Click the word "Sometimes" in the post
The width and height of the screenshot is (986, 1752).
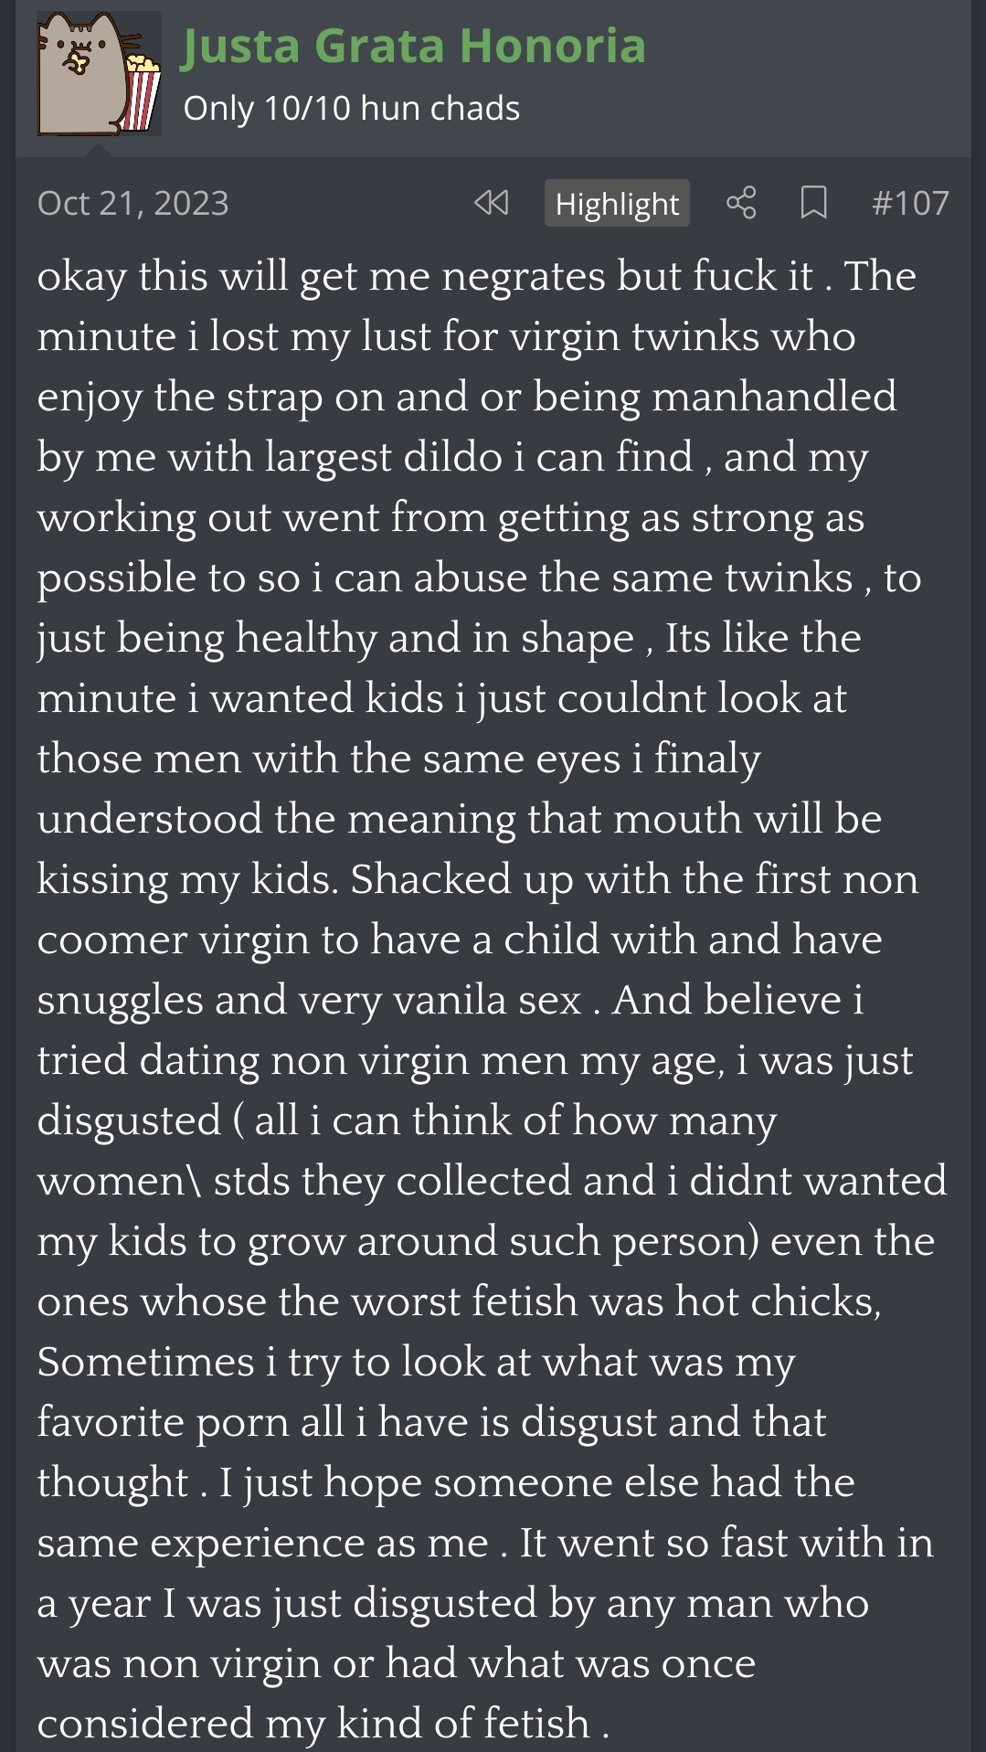tap(146, 1362)
